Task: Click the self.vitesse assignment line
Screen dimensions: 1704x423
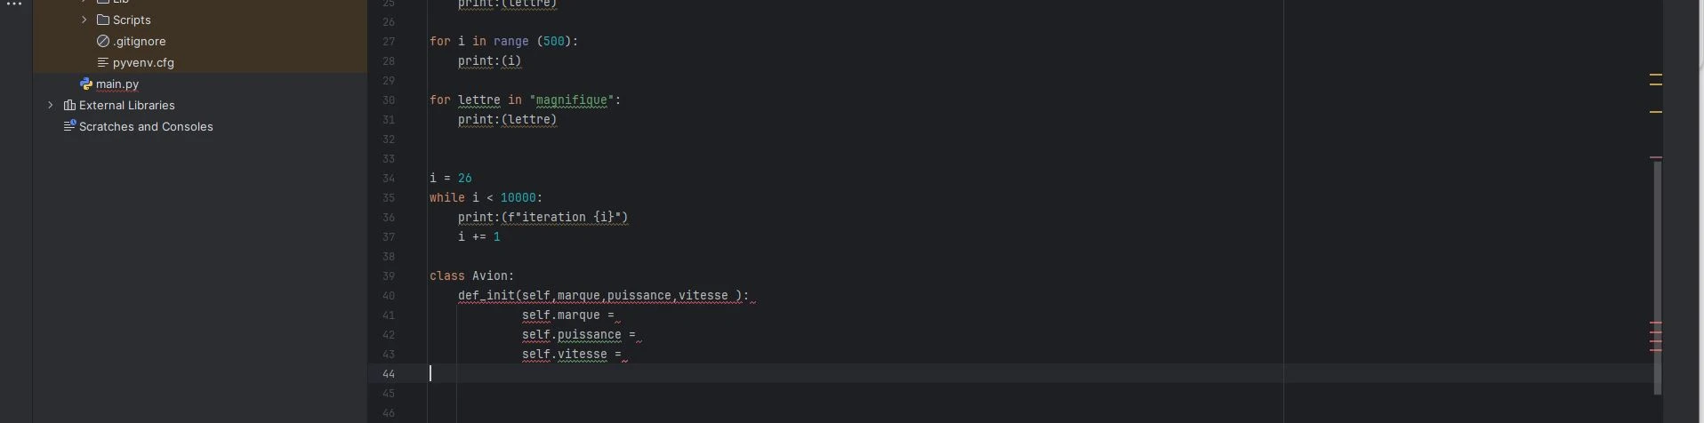Action: pyautogui.click(x=571, y=354)
